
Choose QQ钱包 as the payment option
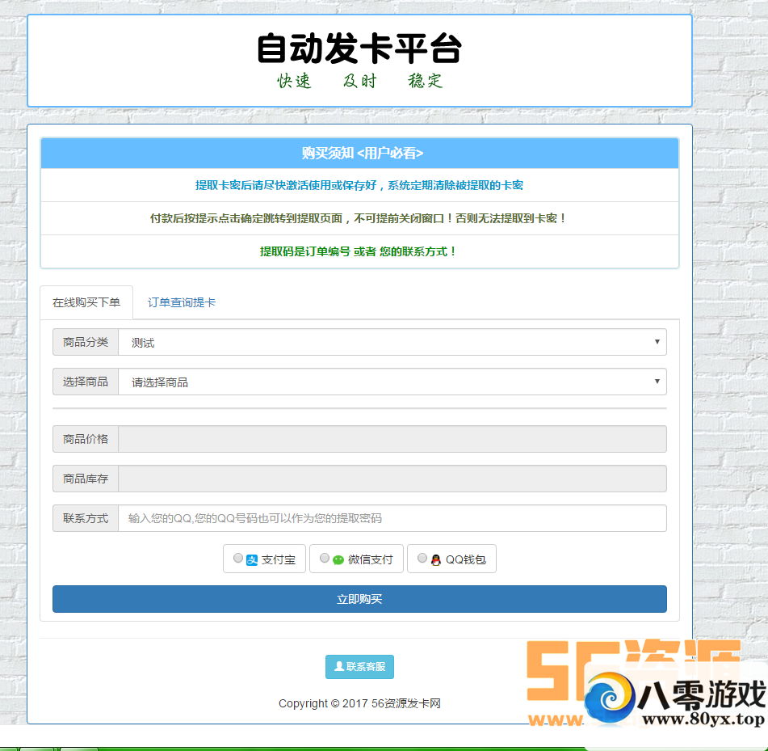422,557
